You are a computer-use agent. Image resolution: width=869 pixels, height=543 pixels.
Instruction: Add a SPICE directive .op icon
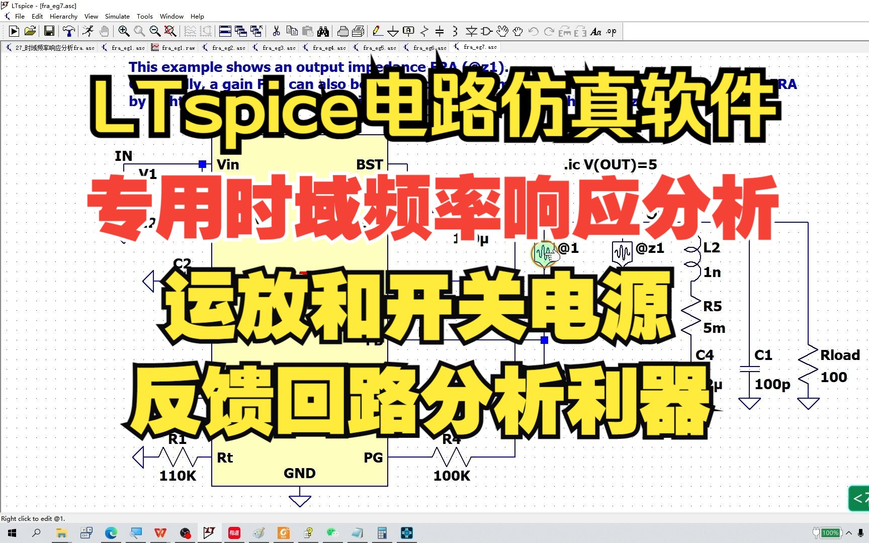pos(612,31)
